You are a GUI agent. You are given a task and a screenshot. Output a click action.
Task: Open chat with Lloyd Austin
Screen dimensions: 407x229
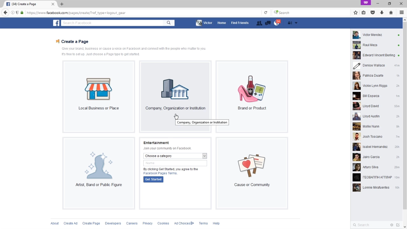(376, 116)
